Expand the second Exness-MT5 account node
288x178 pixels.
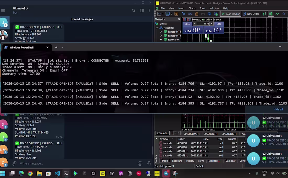coord(161,35)
